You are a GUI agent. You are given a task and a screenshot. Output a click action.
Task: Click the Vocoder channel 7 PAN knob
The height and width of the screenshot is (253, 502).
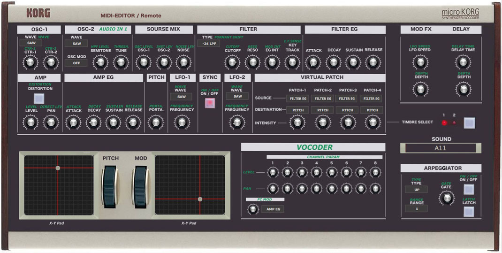pyautogui.click(x=361, y=189)
